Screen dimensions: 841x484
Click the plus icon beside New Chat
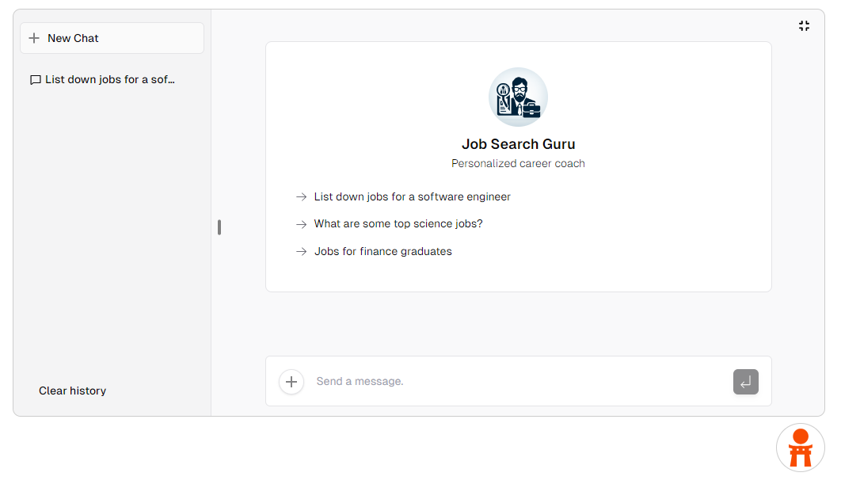[x=34, y=38]
